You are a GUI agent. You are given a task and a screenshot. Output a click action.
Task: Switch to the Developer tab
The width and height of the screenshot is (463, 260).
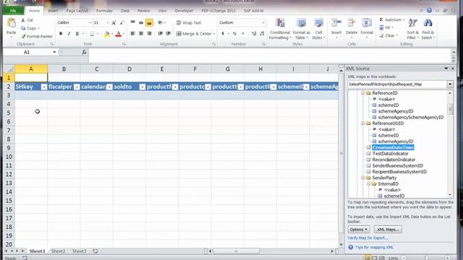184,11
